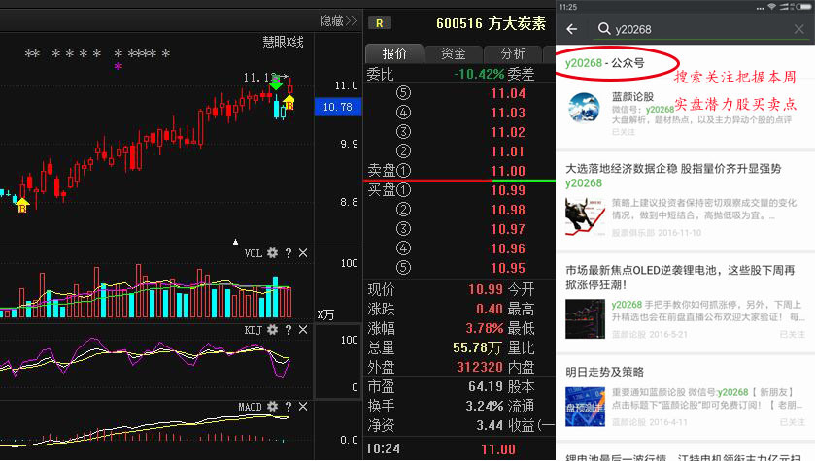Click 外盘 value 312320
The image size is (815, 461).
coord(480,367)
